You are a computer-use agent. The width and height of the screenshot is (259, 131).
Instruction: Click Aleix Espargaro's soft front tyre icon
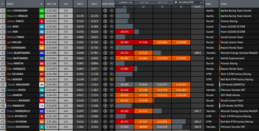point(105,11)
